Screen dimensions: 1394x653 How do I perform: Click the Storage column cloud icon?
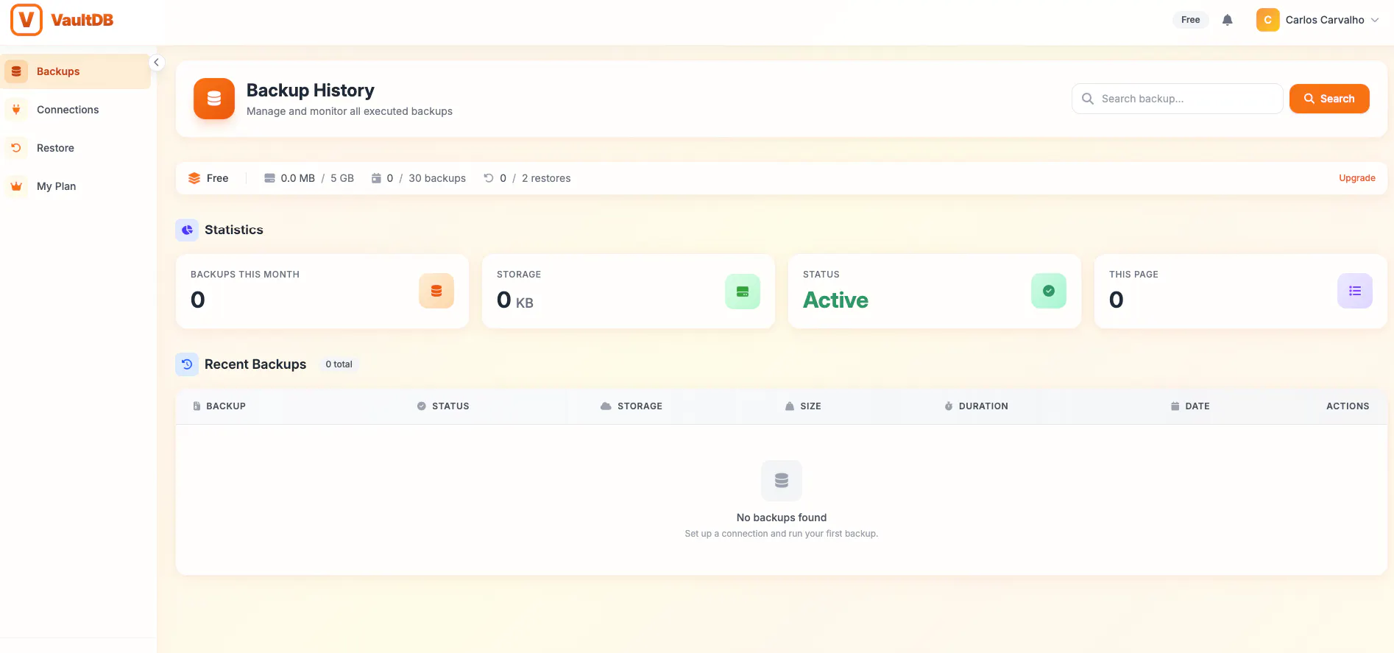click(x=606, y=406)
